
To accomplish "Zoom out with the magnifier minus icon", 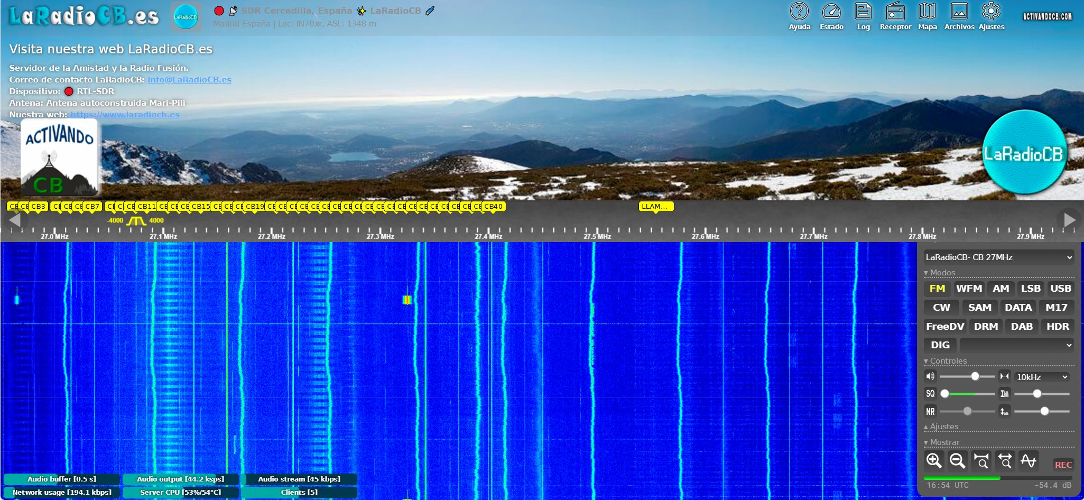I will tap(957, 461).
